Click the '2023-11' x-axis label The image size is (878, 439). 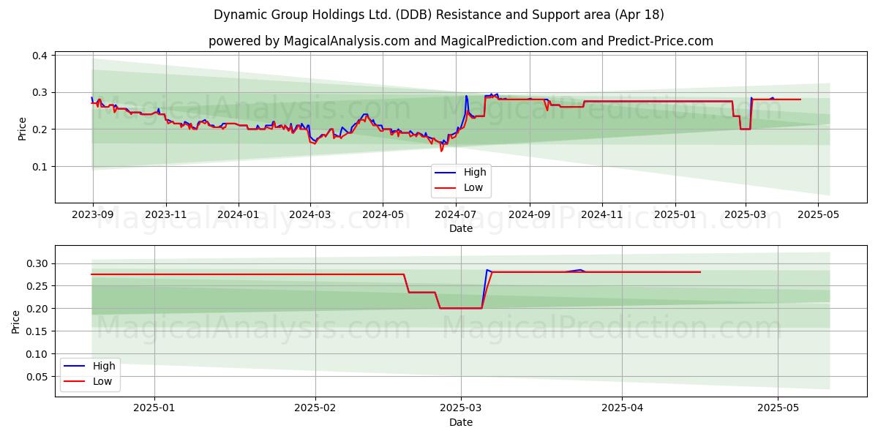[166, 215]
